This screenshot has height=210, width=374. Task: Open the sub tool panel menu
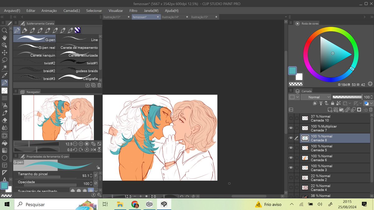[x=16, y=23]
